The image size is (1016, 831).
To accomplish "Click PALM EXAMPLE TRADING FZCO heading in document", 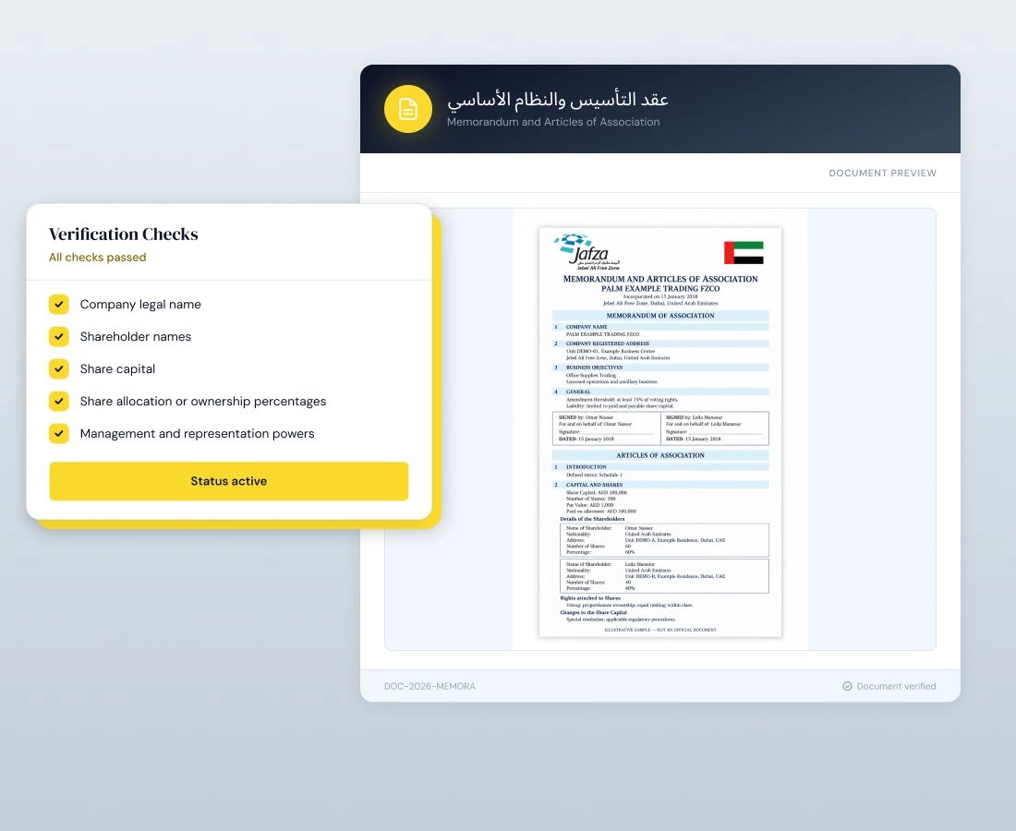I will [660, 288].
